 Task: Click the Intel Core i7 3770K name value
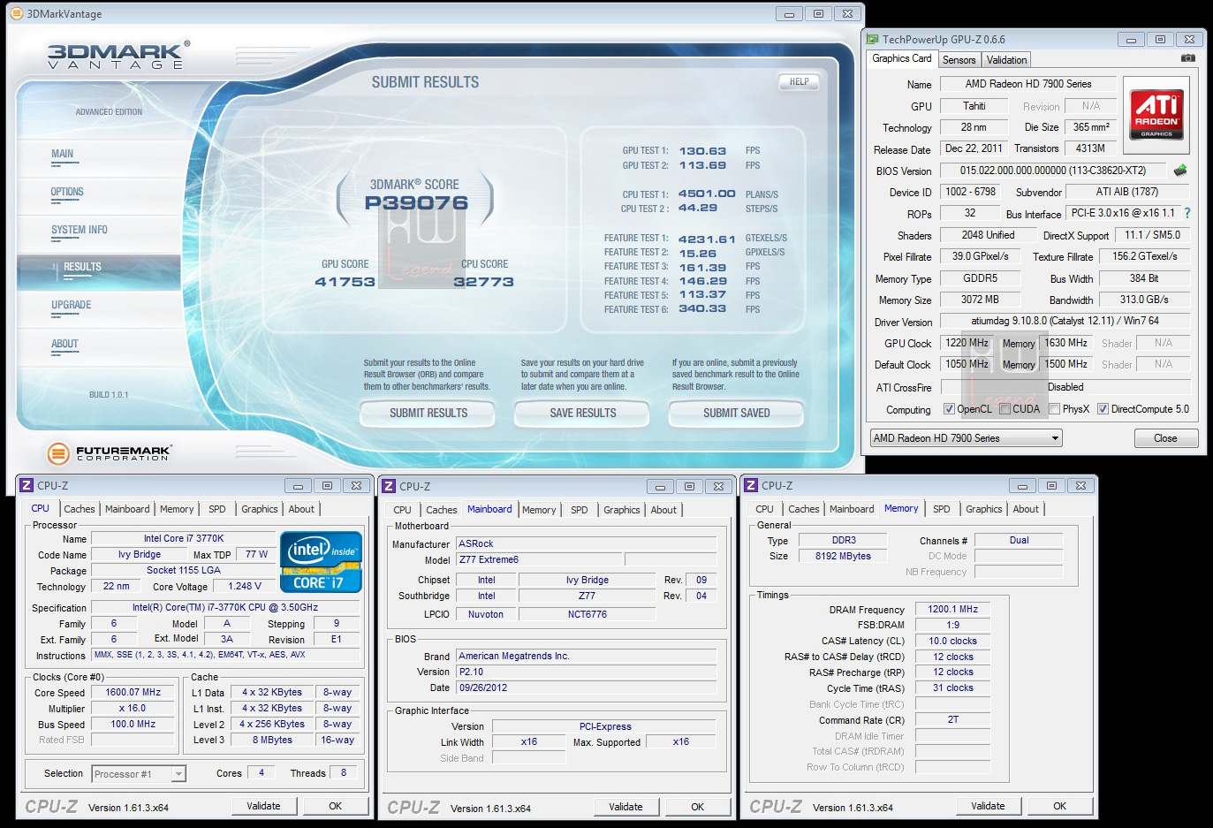[184, 539]
